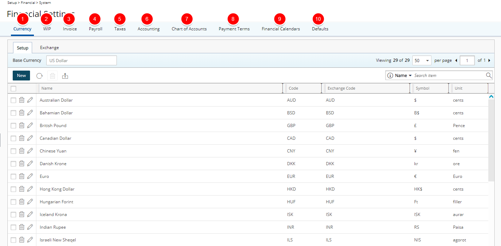The image size is (501, 246).
Task: Click the Refresh icon next to New
Action: 40,76
